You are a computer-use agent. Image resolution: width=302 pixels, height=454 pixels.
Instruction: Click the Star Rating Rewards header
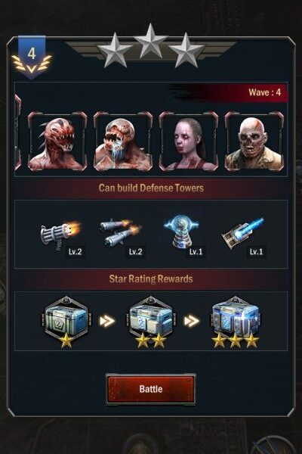[151, 278]
